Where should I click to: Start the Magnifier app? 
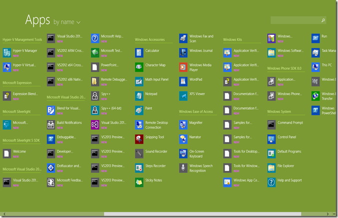point(183,124)
